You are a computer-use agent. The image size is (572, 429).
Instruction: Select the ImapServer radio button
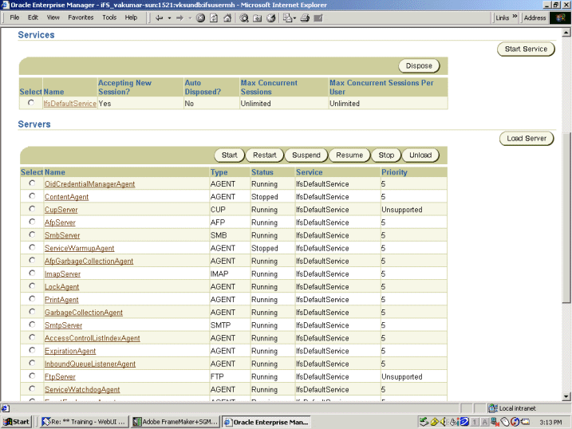pyautogui.click(x=32, y=273)
